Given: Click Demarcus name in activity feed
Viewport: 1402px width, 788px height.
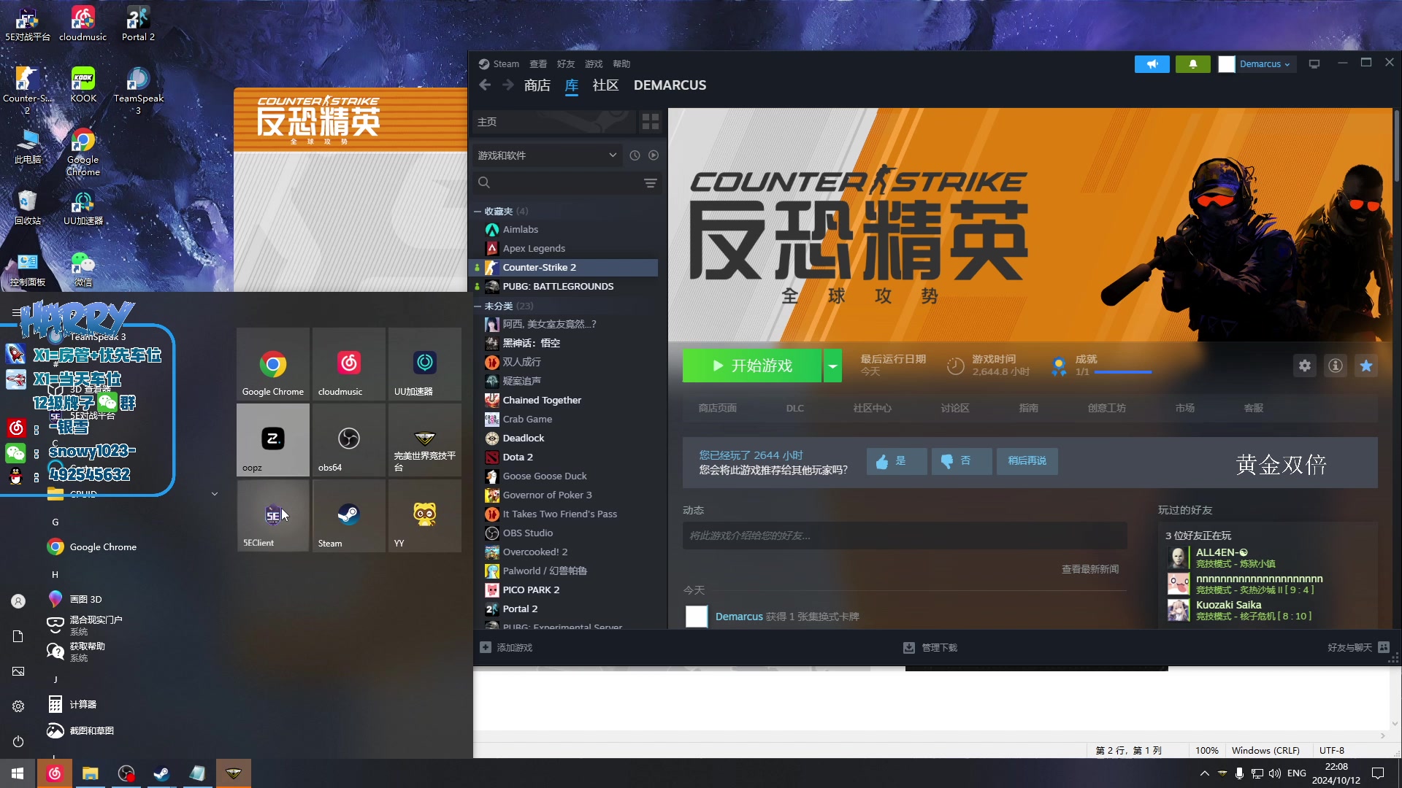Looking at the screenshot, I should [739, 617].
